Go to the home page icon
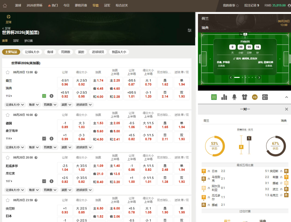 (x=5, y=6)
